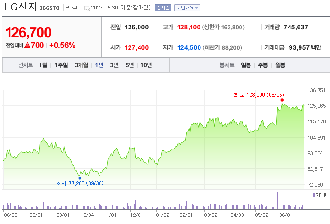330x224 pixels.
Task: Click the upper limit text 상한가 163,800
Action: tap(223, 27)
